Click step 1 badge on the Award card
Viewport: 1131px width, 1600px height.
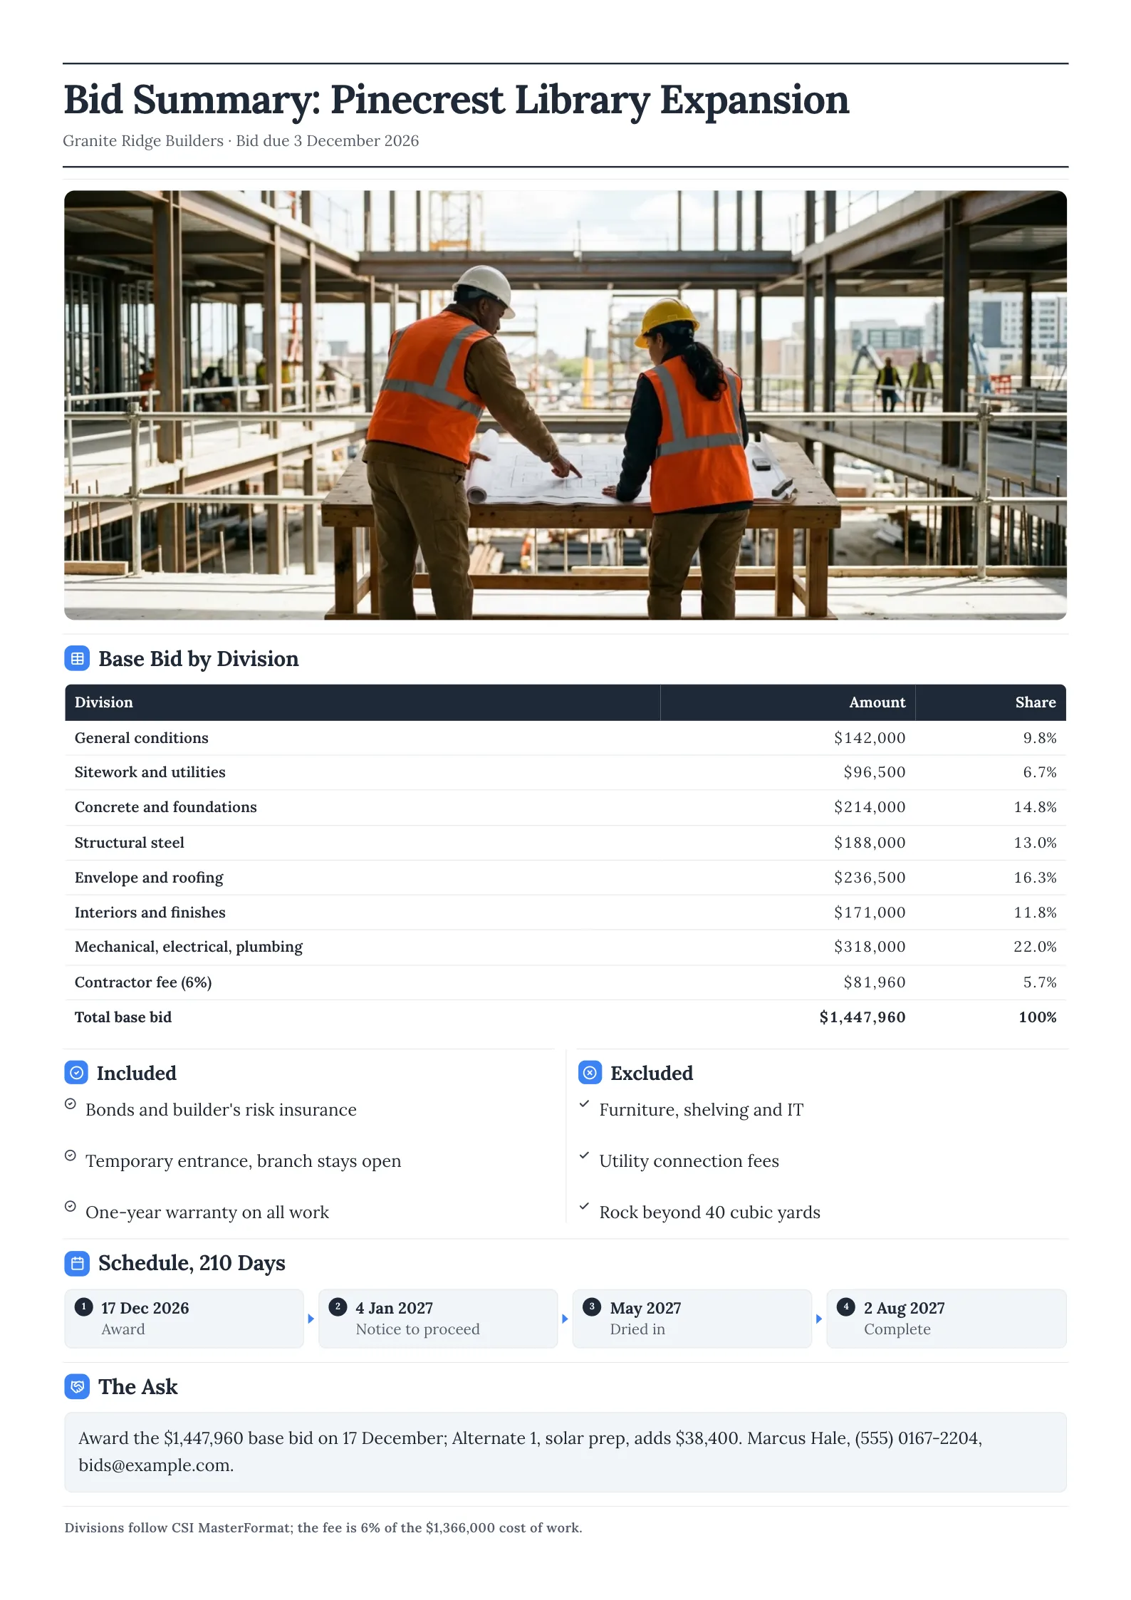pyautogui.click(x=84, y=1307)
